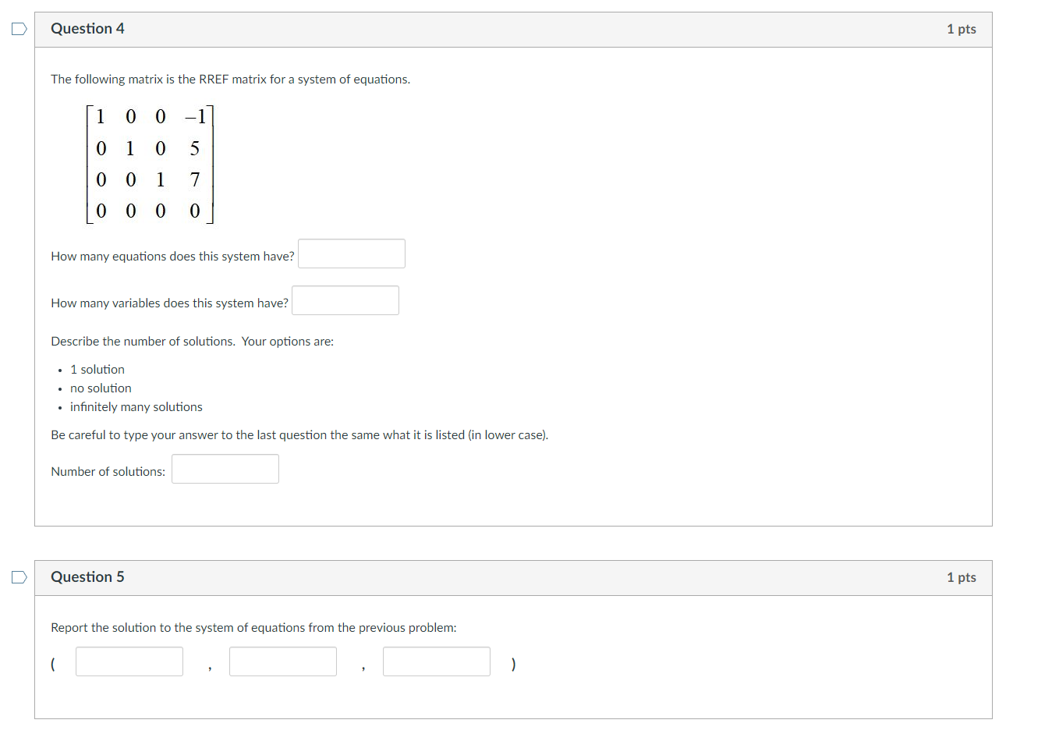Select the text 'infinitely many solutions' option
This screenshot has height=734, width=1052.
point(136,406)
